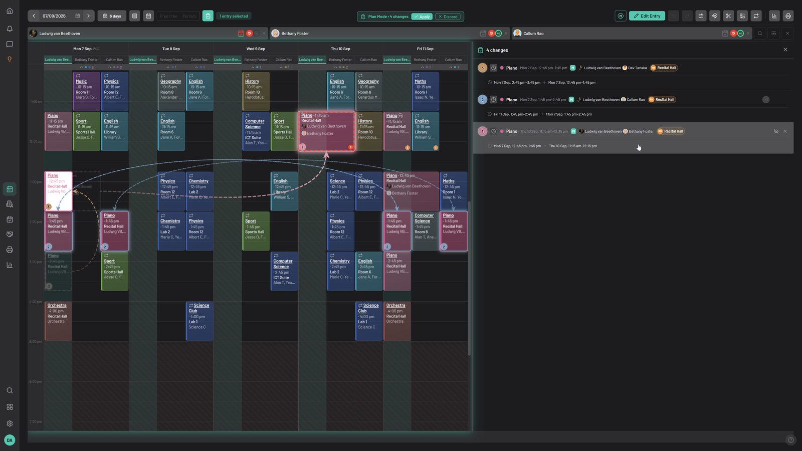Open the statistics chart toolbar icon

click(774, 16)
